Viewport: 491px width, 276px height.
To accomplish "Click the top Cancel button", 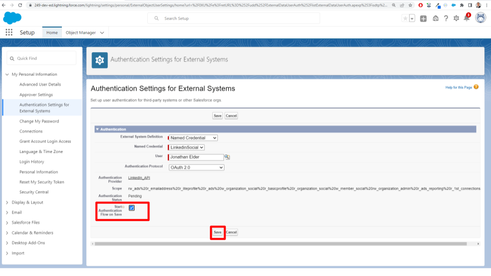I will (231, 116).
